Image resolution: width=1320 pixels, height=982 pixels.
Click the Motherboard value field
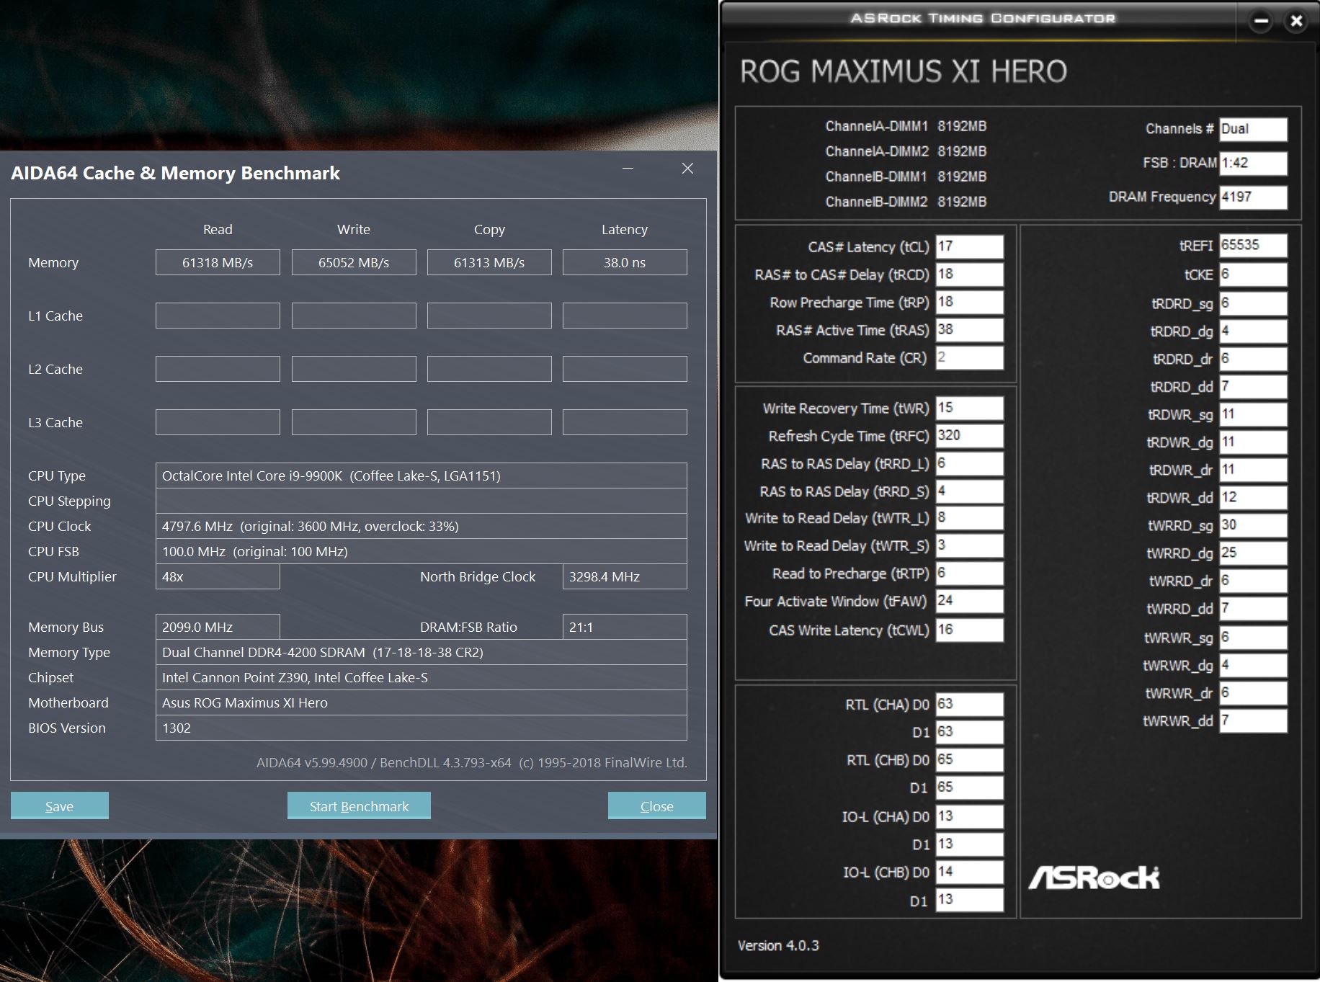(x=422, y=702)
